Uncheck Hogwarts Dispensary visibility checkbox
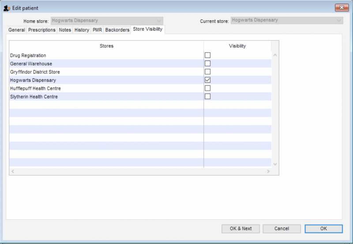 [207, 80]
